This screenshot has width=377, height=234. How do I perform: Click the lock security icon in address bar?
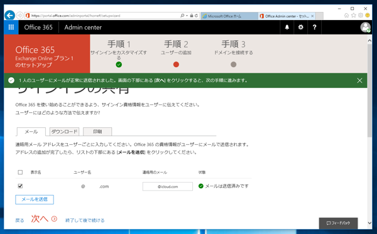point(192,16)
